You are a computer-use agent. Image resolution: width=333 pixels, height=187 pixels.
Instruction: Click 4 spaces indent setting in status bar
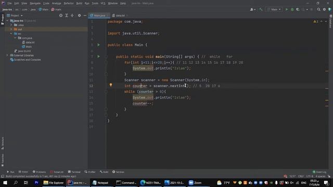pyautogui.click(x=320, y=176)
